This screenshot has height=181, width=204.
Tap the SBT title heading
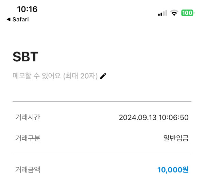pyautogui.click(x=26, y=57)
